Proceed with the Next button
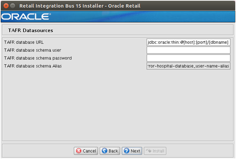Screen dimensions: 236x159 tap(132, 151)
